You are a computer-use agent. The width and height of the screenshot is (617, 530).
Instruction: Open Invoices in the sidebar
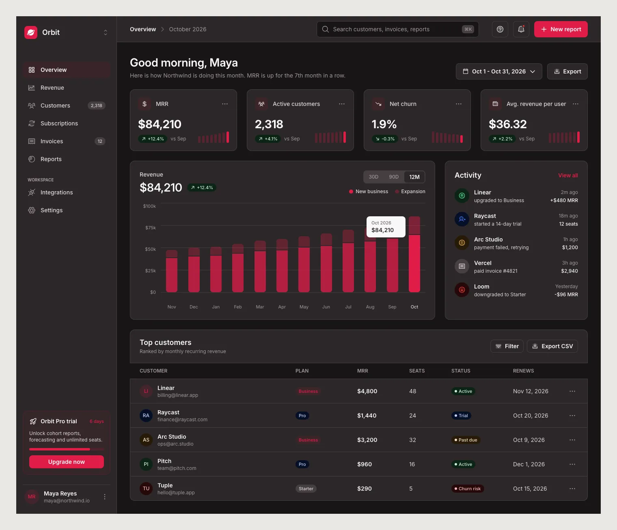click(x=67, y=141)
